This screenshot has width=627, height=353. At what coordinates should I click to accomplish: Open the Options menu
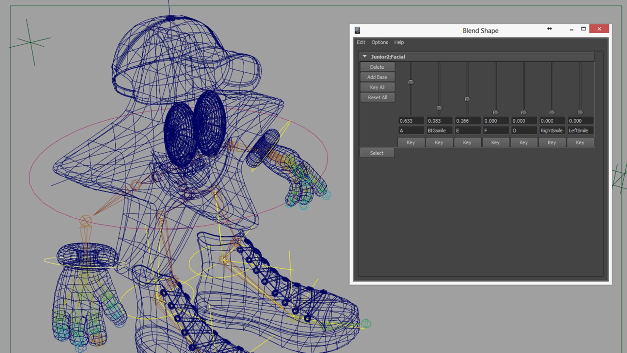379,42
